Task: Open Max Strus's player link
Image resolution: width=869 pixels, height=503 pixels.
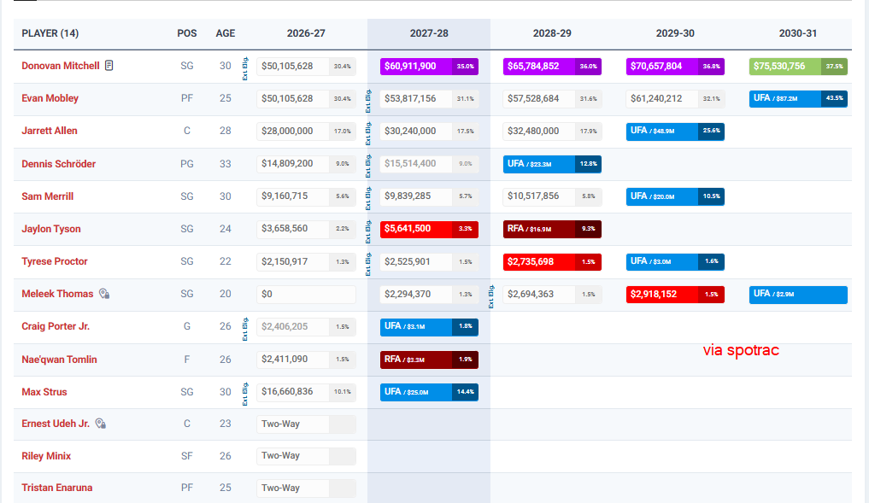Action: [44, 392]
